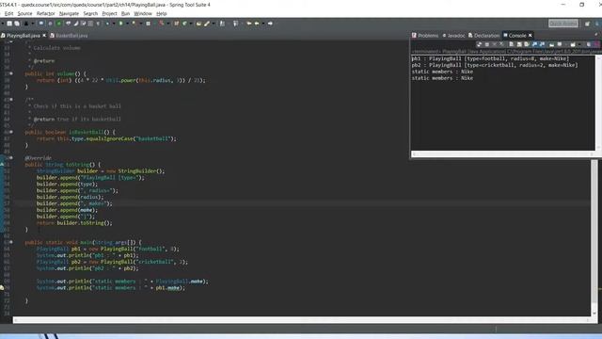Collapse the volume() method fold marker
This screenshot has width=602, height=339.
(x=11, y=73)
